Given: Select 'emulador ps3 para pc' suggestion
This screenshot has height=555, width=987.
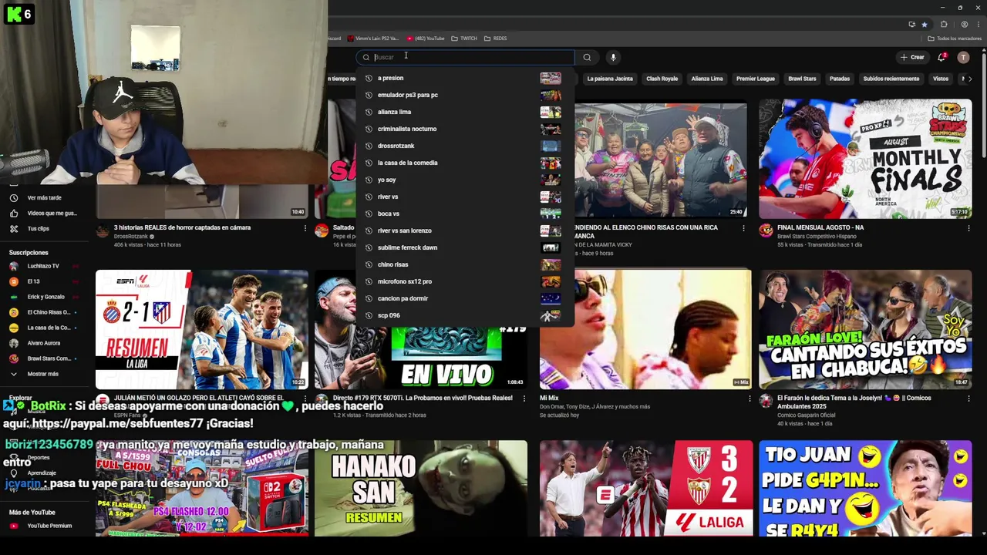Looking at the screenshot, I should tap(465, 95).
